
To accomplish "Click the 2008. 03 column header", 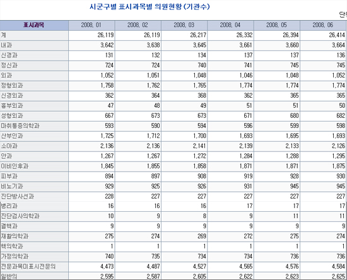I will (184, 25).
